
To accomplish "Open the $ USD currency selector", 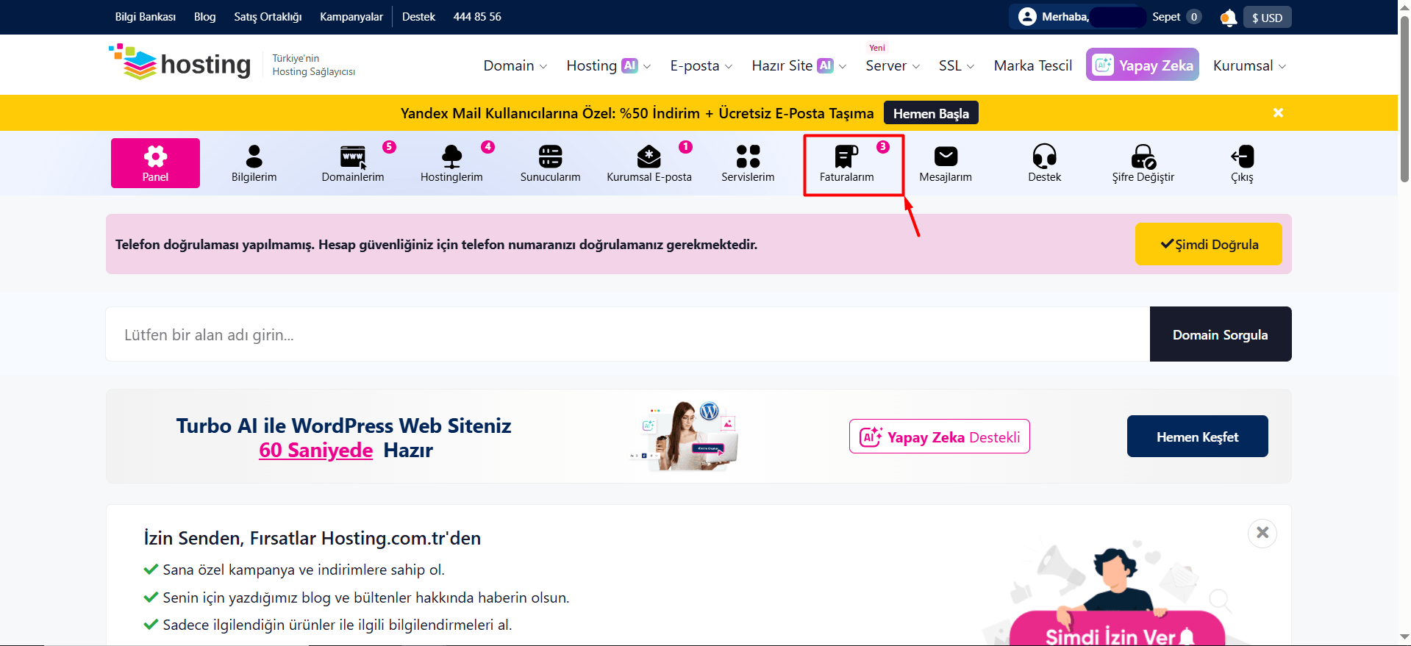I will [1268, 18].
